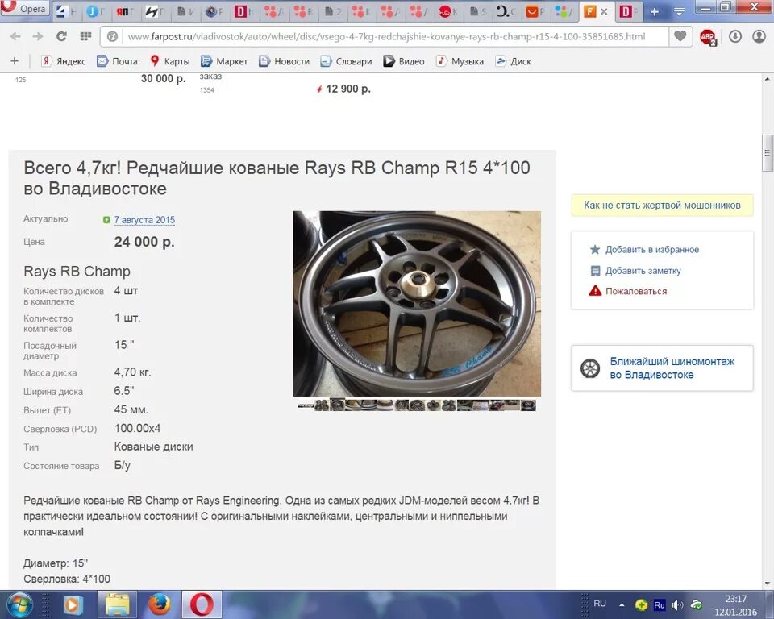Image resolution: width=774 pixels, height=619 pixels.
Task: Switch to the last tab with the D icon
Action: click(x=629, y=11)
